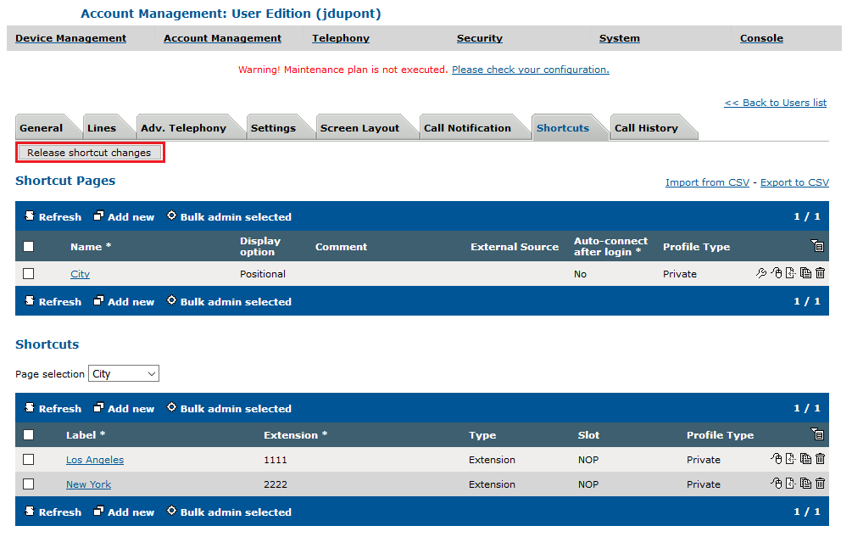Click the wrench icon in the City row
Screen dimensions: 852x537
[x=761, y=273]
